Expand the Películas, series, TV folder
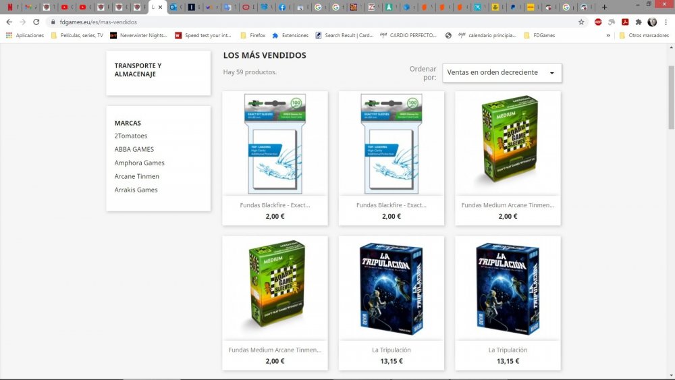Screen dimensions: 675x380 [x=77, y=35]
